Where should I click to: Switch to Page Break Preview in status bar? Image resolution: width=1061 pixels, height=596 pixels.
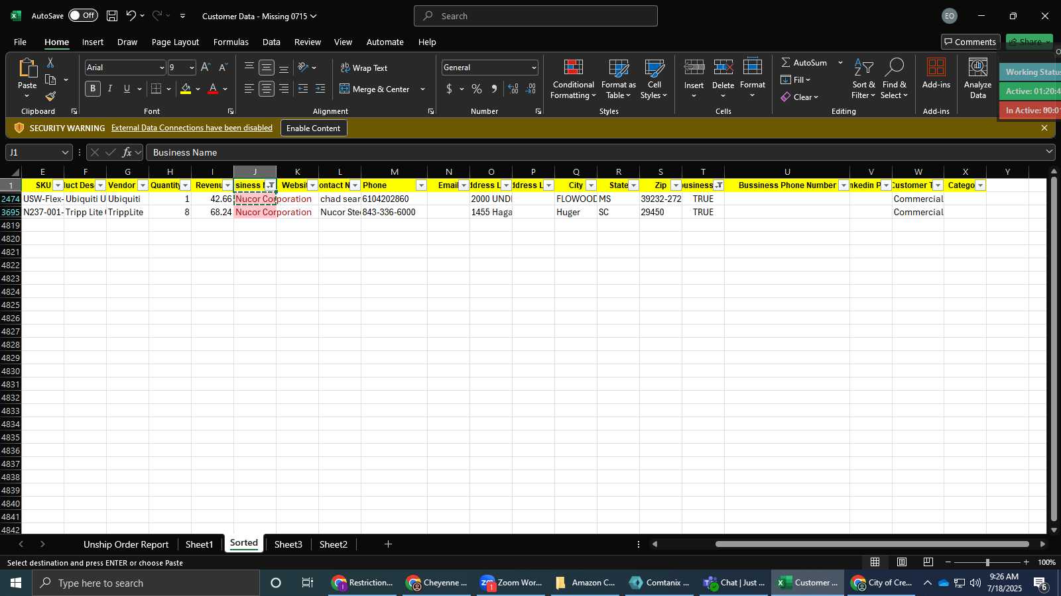[928, 562]
